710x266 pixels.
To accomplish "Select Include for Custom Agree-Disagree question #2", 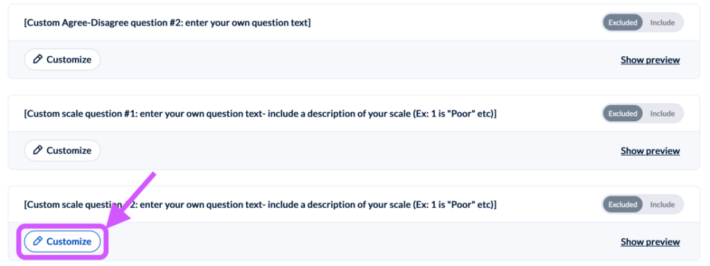I will [x=662, y=23].
